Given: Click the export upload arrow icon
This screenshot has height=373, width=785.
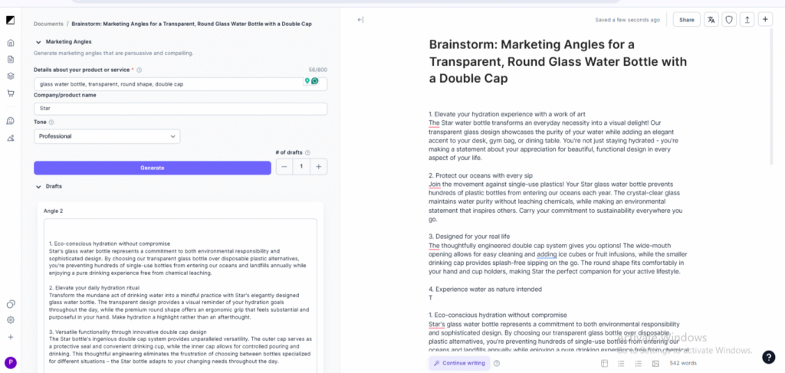Looking at the screenshot, I should coord(747,20).
